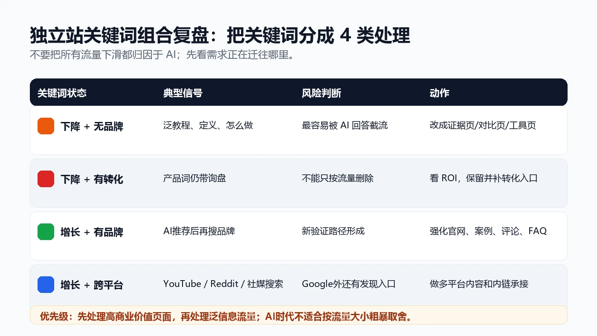597x336 pixels.
Task: Click the 风险判断 column header
Action: click(321, 93)
